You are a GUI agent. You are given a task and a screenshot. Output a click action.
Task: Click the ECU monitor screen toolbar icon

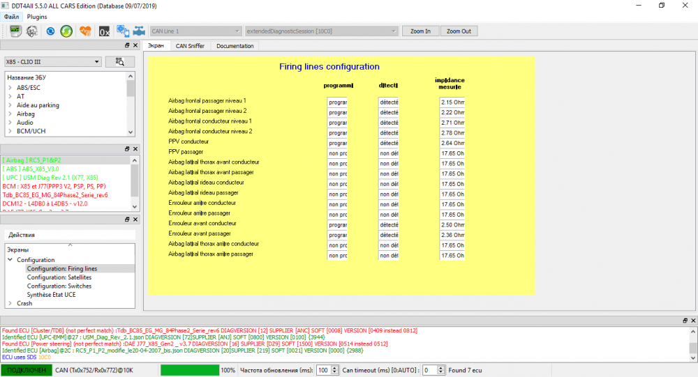pos(15,31)
